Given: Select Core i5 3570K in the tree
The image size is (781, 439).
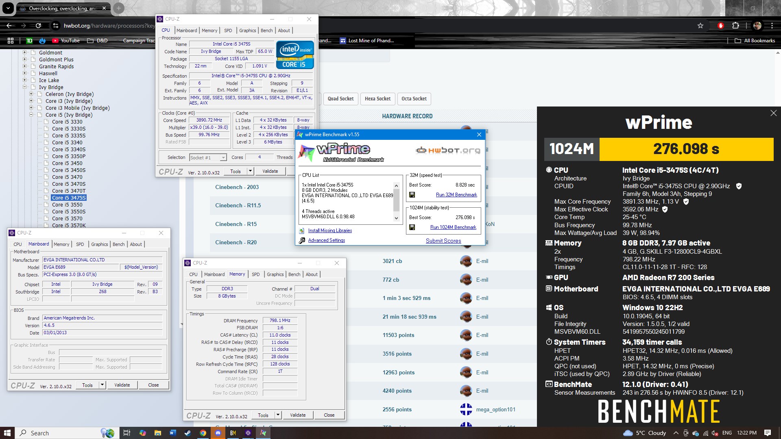Looking at the screenshot, I should [x=69, y=225].
